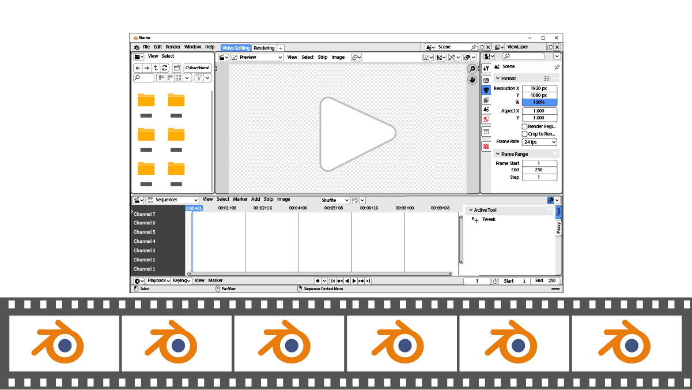The height and width of the screenshot is (390, 692).
Task: Open the Strip menu in the sequencer
Action: 268,199
